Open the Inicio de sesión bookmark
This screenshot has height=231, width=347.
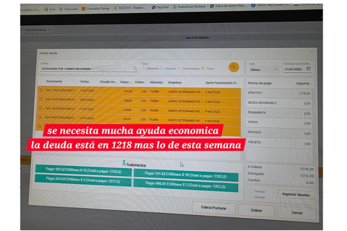pyautogui.click(x=228, y=6)
